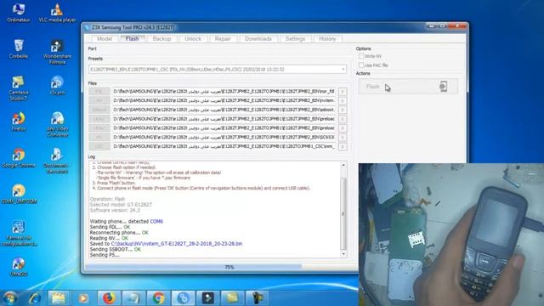Open Any Video Converter desktop shortcut
544x306 pixels.
click(x=57, y=124)
